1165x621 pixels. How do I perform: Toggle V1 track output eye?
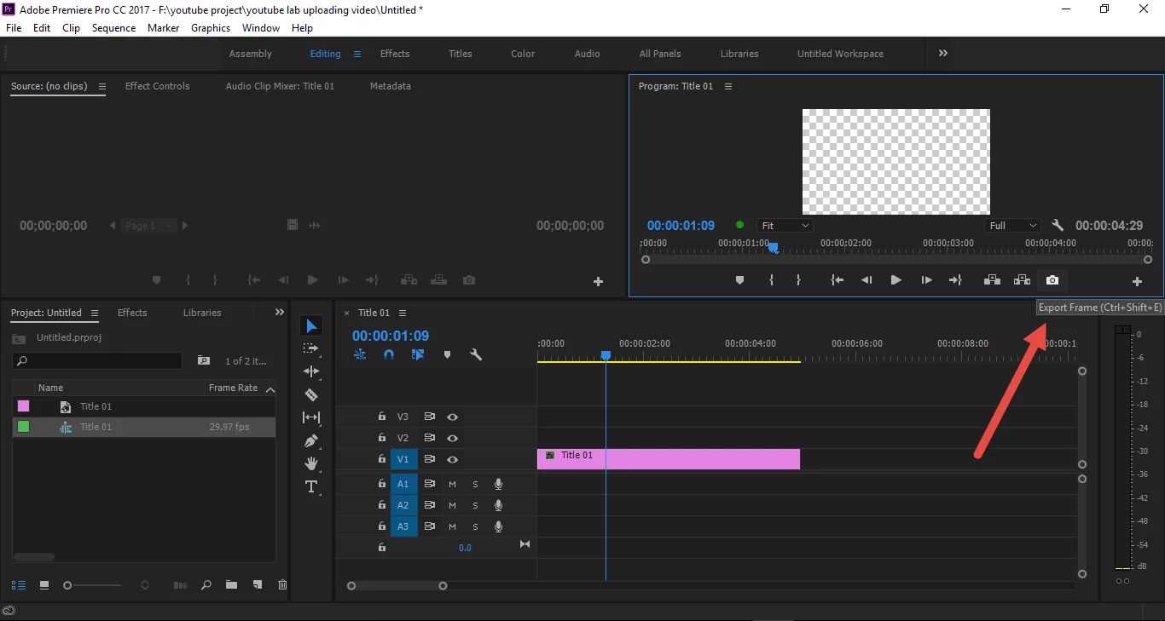tap(453, 459)
